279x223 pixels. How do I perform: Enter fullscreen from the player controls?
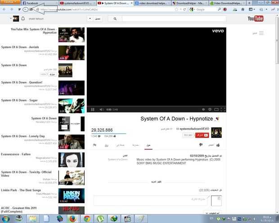coord(223,109)
